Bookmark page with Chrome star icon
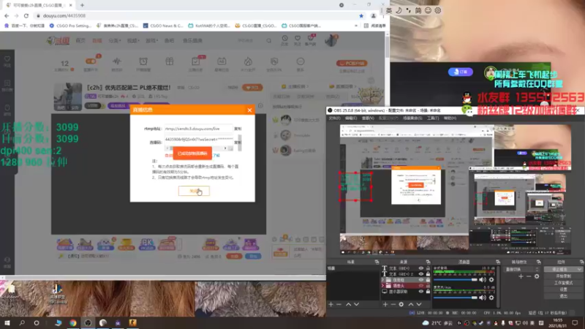 tap(361, 15)
